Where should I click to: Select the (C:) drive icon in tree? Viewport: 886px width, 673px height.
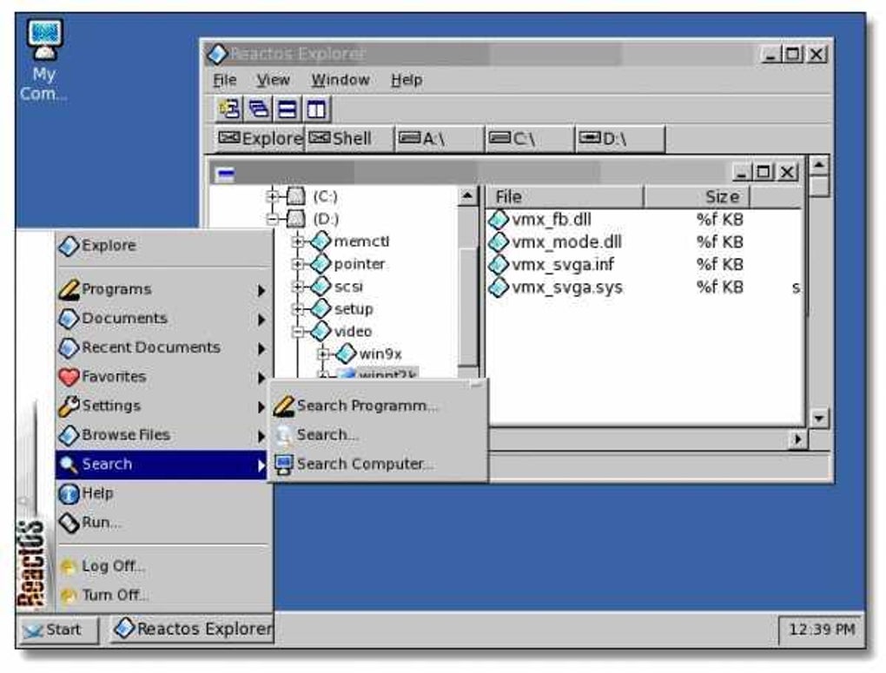coord(295,196)
